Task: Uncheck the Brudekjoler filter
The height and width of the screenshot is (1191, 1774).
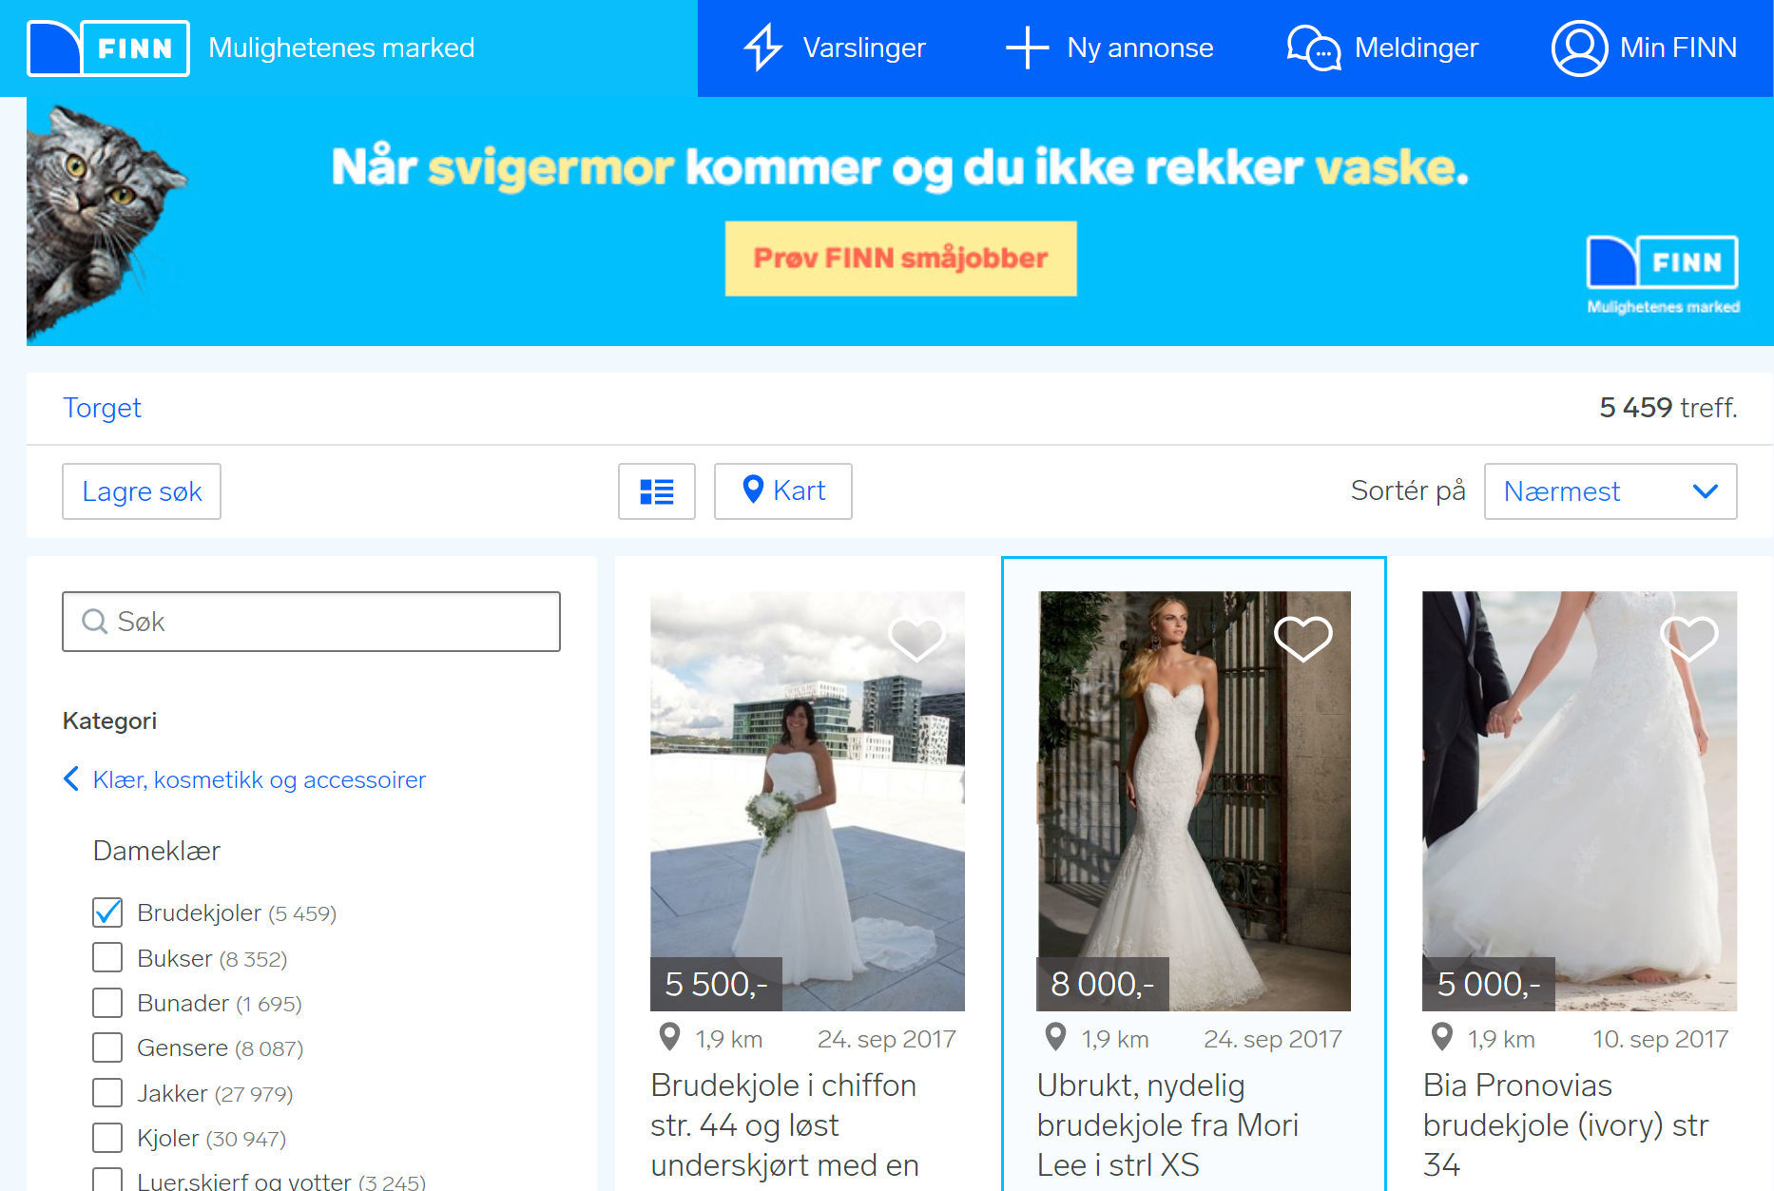Action: 106,912
